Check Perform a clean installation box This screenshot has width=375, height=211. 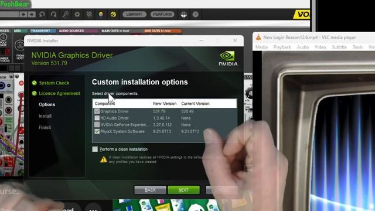pos(95,149)
